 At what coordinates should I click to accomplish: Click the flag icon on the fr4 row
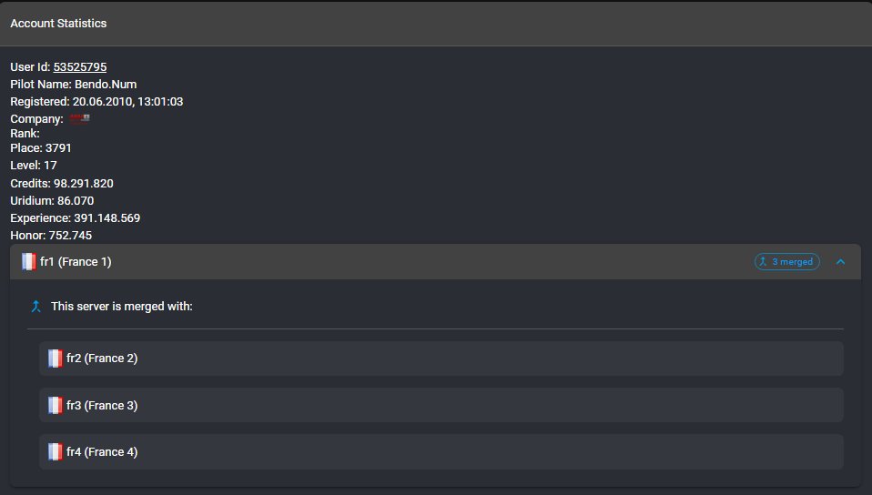click(56, 451)
